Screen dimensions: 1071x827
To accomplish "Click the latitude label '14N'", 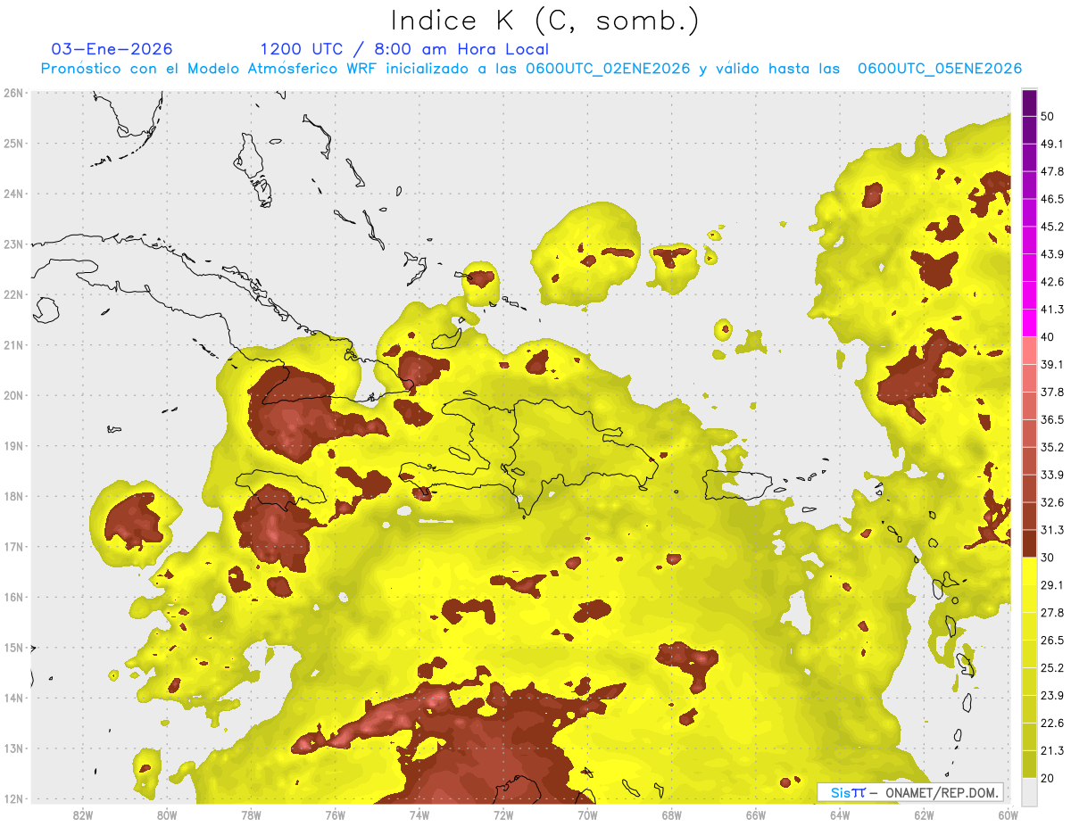I will pyautogui.click(x=13, y=698).
